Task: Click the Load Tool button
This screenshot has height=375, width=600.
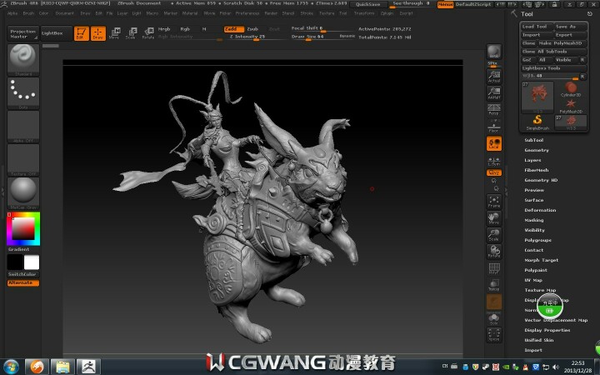Action: (537, 27)
